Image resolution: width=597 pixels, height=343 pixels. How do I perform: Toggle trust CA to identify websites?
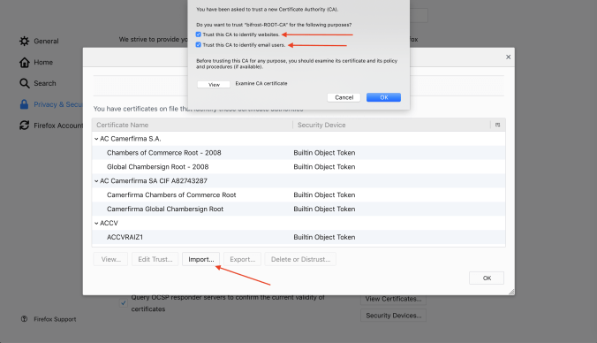click(x=199, y=34)
